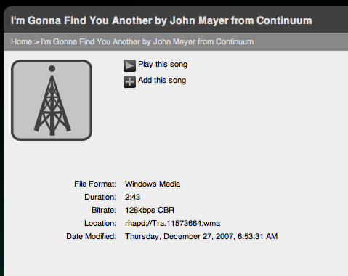Click the "Bitrate:" label
Screen dimensions: 348x276
pos(104,210)
